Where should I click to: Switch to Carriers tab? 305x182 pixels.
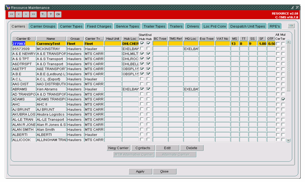point(18,27)
